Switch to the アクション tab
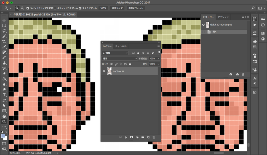Image resolution: width=267 pixels, height=155 pixels. (223, 17)
